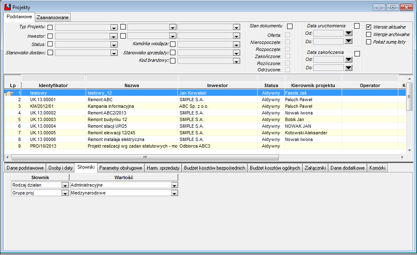Click the Data zakończenia Do date field
Screen dimensions: 417x255
tap(328, 68)
